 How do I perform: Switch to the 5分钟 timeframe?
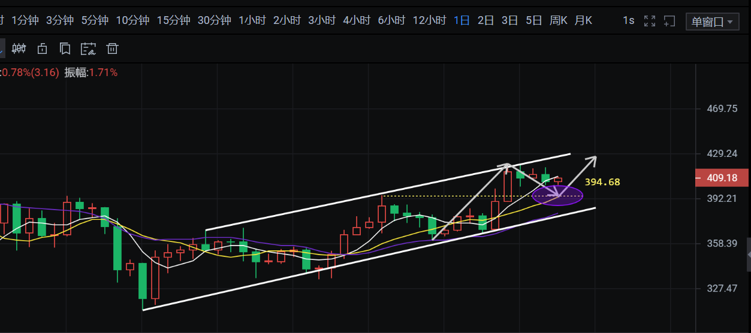tap(95, 20)
